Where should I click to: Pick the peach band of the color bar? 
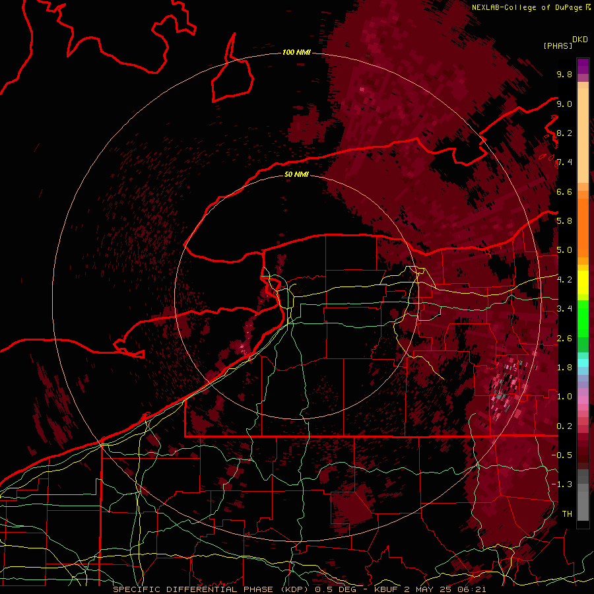pyautogui.click(x=583, y=135)
